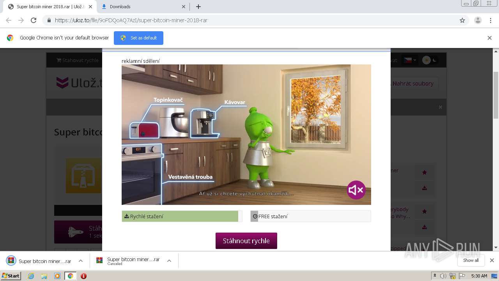Open Windows Explorer from taskbar
Image resolution: width=499 pixels, height=281 pixels.
(44, 276)
